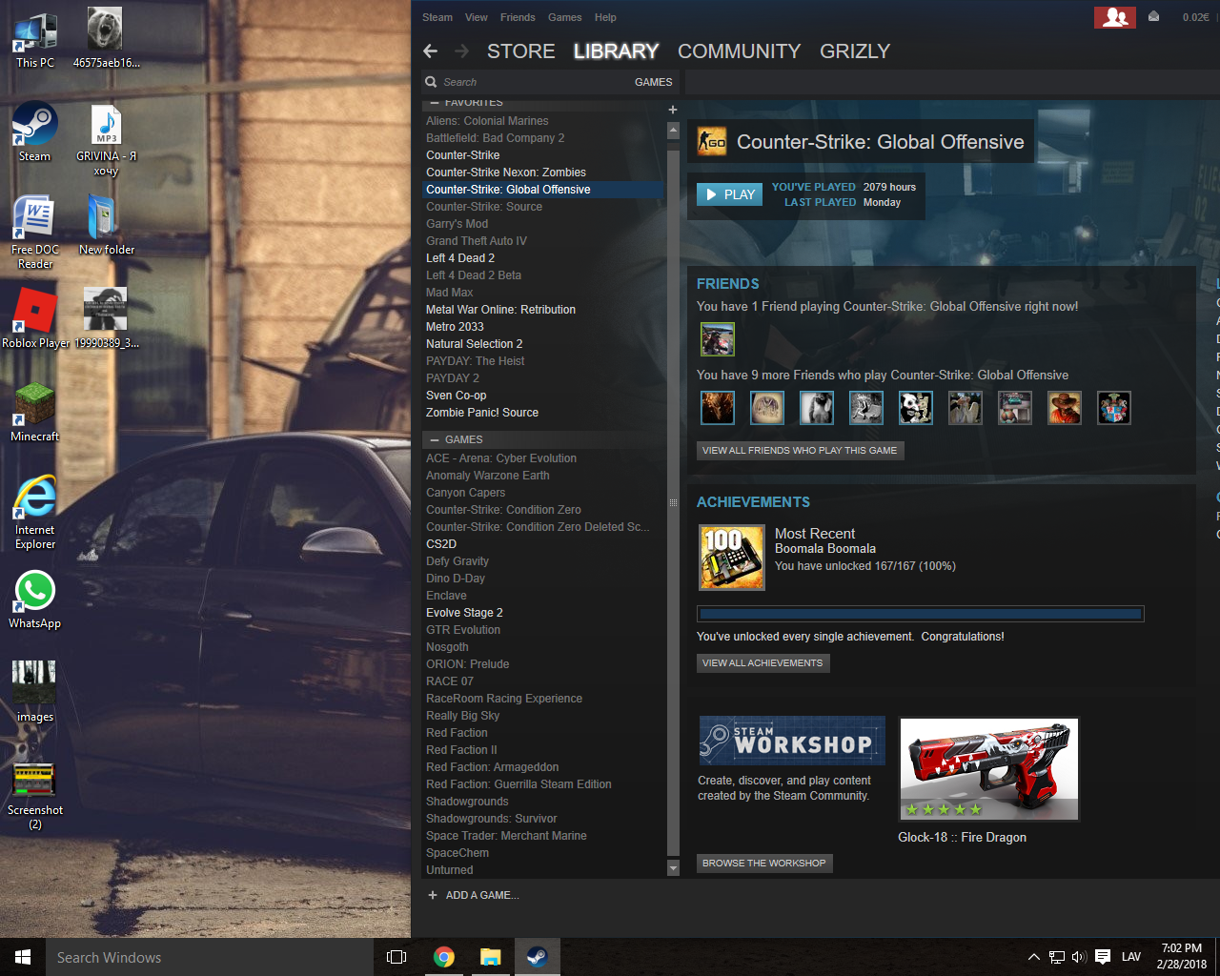The image size is (1220, 976).
Task: Click Browse the Workshop
Action: 764,863
